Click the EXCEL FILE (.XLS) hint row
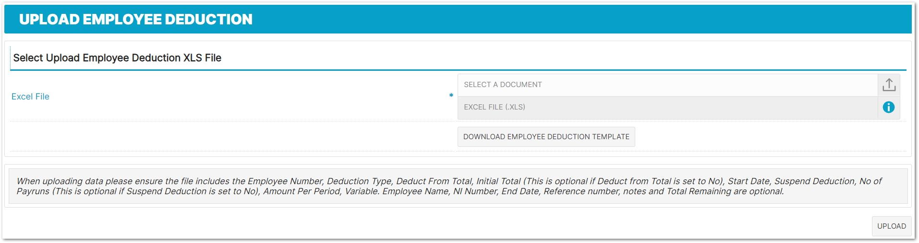The image size is (919, 243). click(668, 107)
